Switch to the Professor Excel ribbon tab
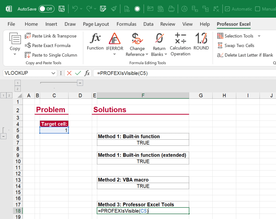The image size is (276, 219). [233, 24]
